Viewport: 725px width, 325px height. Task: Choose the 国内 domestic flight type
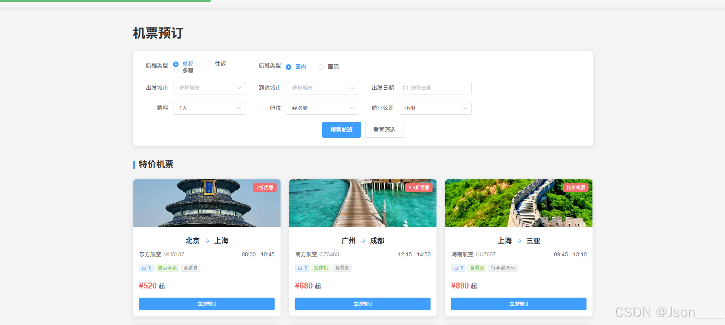(x=296, y=67)
